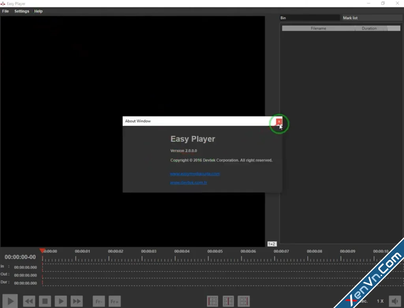This screenshot has width=404, height=308.
Task: Restore down the Easy Player window
Action: click(x=383, y=3)
